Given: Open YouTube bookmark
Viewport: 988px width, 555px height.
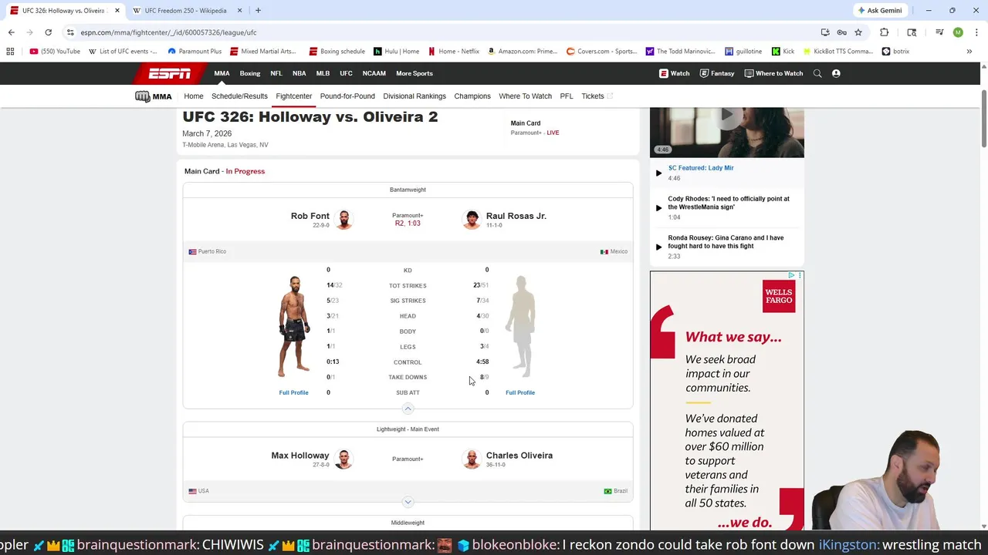Looking at the screenshot, I should point(55,52).
